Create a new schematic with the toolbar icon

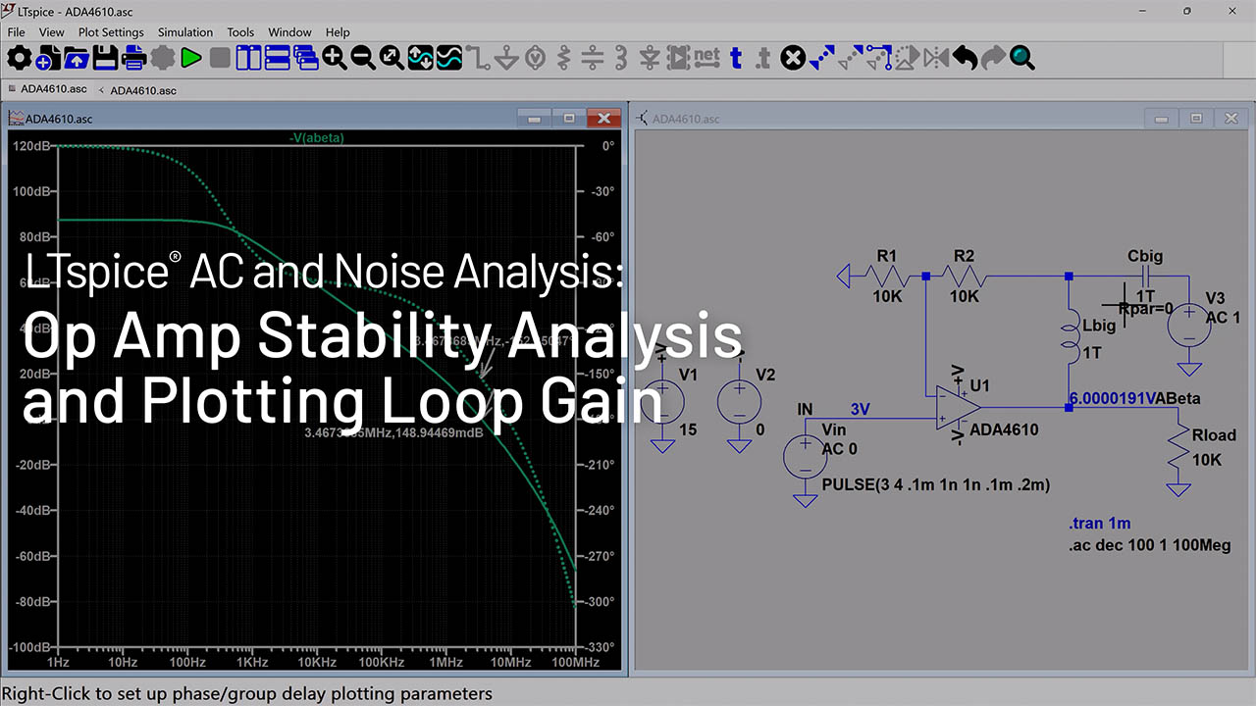pyautogui.click(x=46, y=58)
